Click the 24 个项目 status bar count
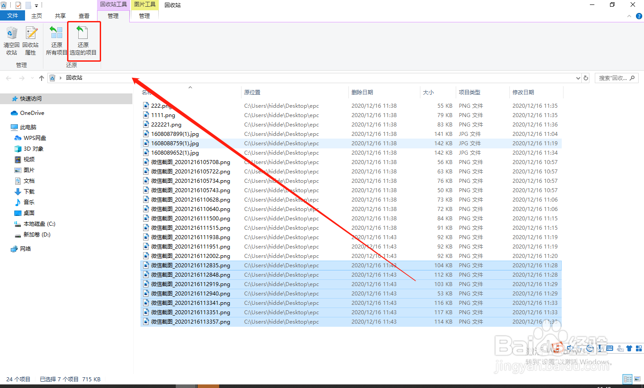Screen dimensions: 644x388 pyautogui.click(x=18, y=379)
